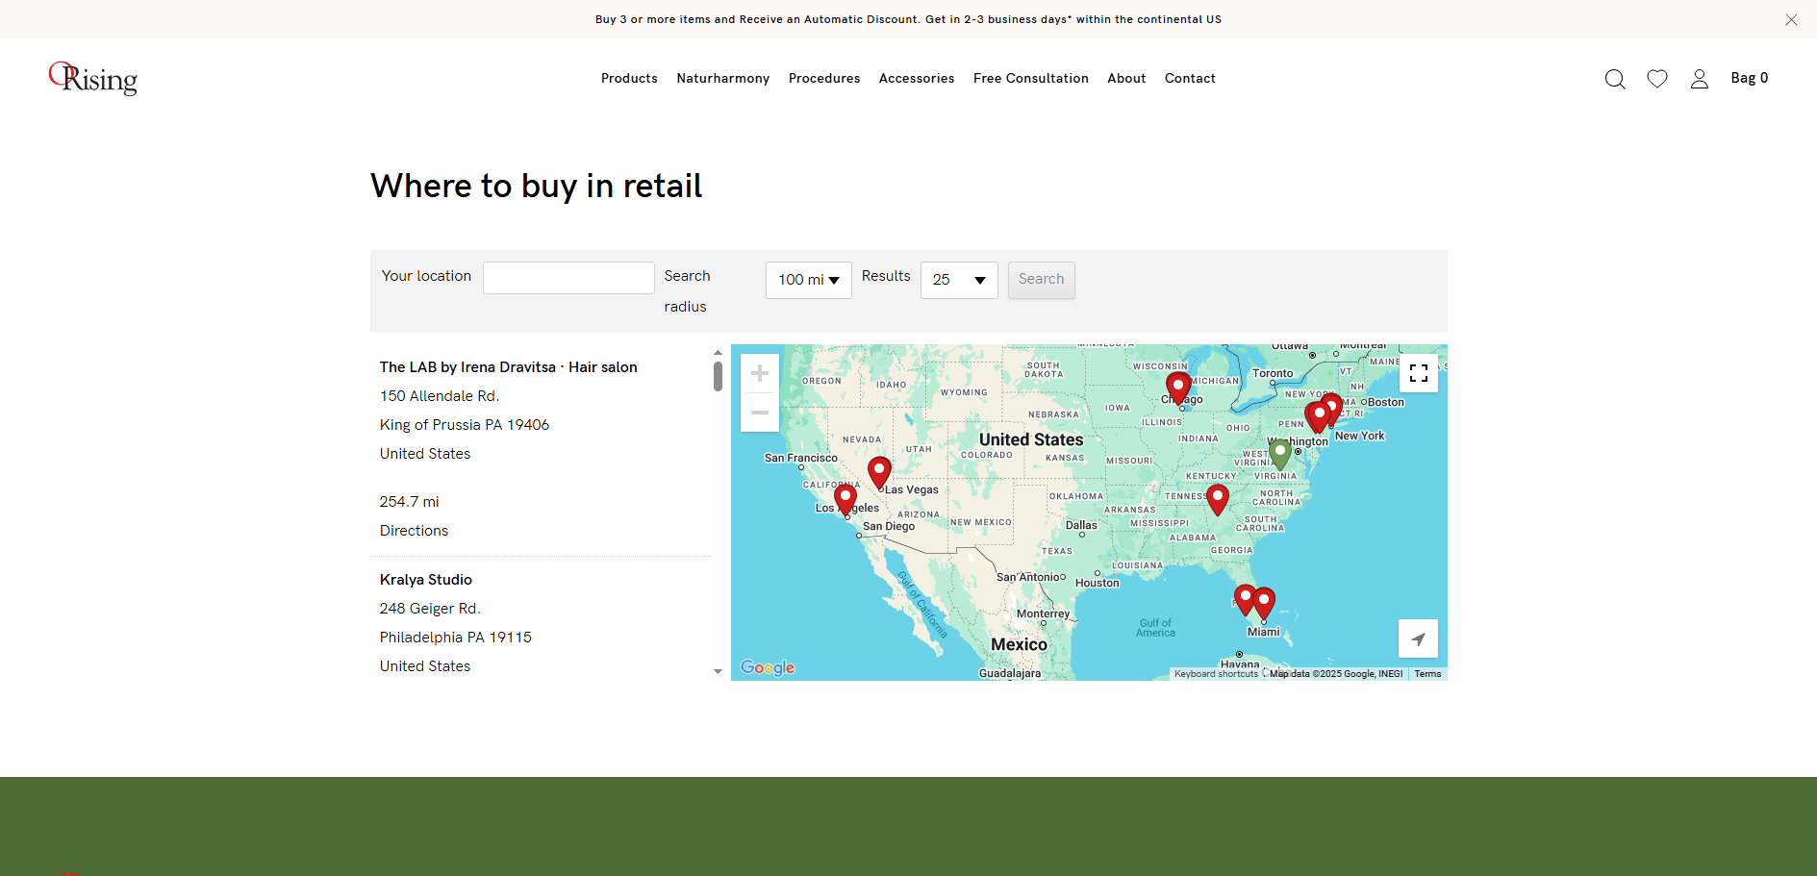Focus the Your location input field
Viewport: 1817px width, 876px height.
coord(568,278)
